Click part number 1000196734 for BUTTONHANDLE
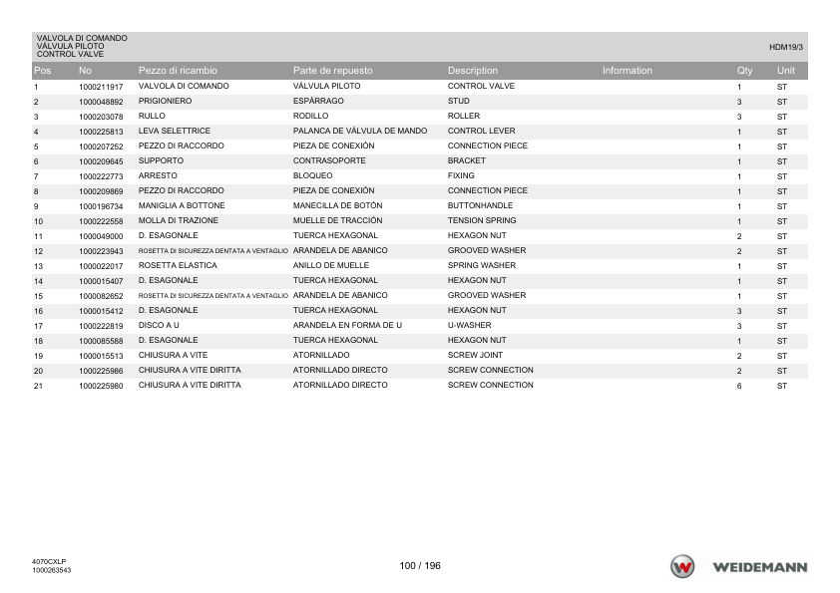The height and width of the screenshot is (593, 840). pyautogui.click(x=101, y=206)
